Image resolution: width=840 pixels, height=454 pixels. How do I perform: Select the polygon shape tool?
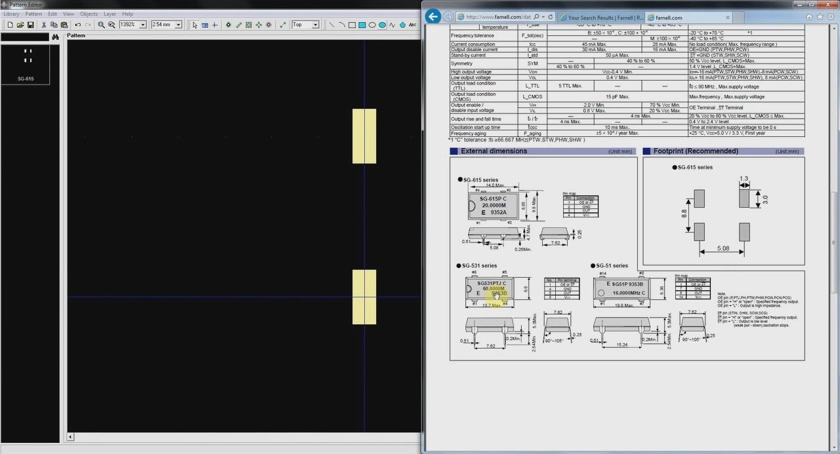pyautogui.click(x=402, y=25)
